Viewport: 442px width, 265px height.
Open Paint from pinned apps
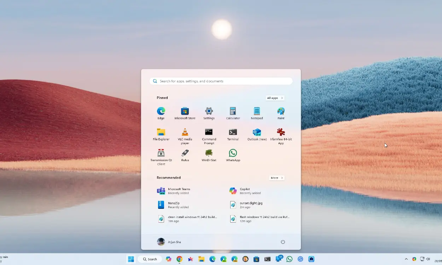click(281, 112)
